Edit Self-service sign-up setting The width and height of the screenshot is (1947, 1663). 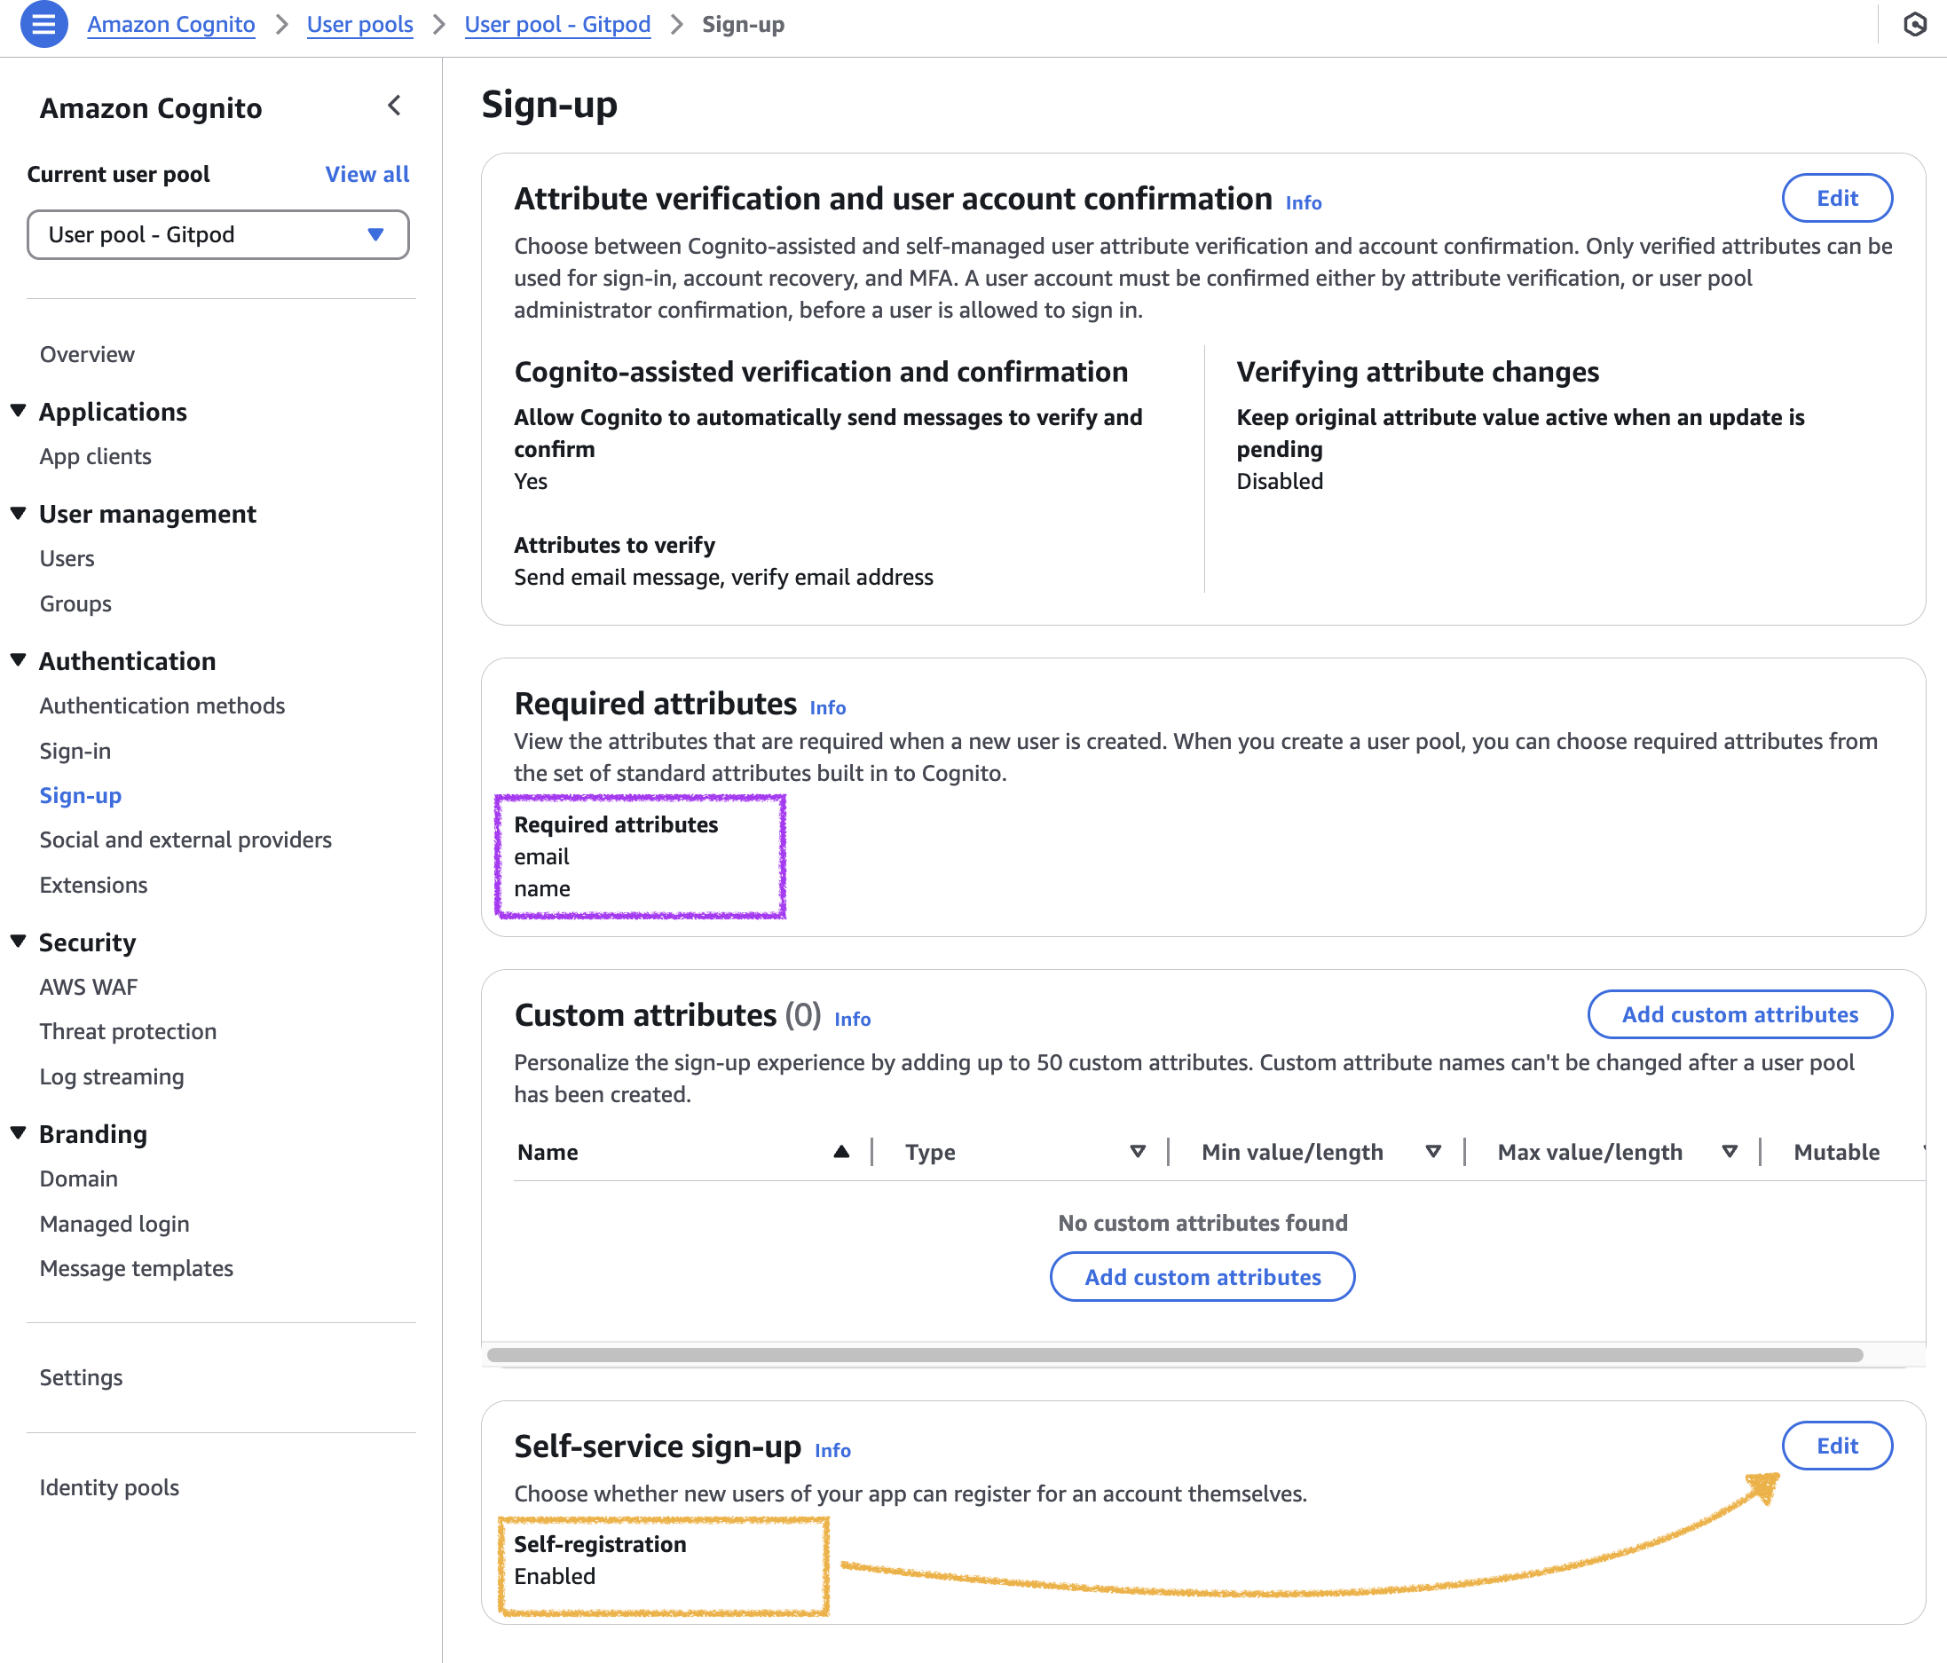(x=1837, y=1446)
